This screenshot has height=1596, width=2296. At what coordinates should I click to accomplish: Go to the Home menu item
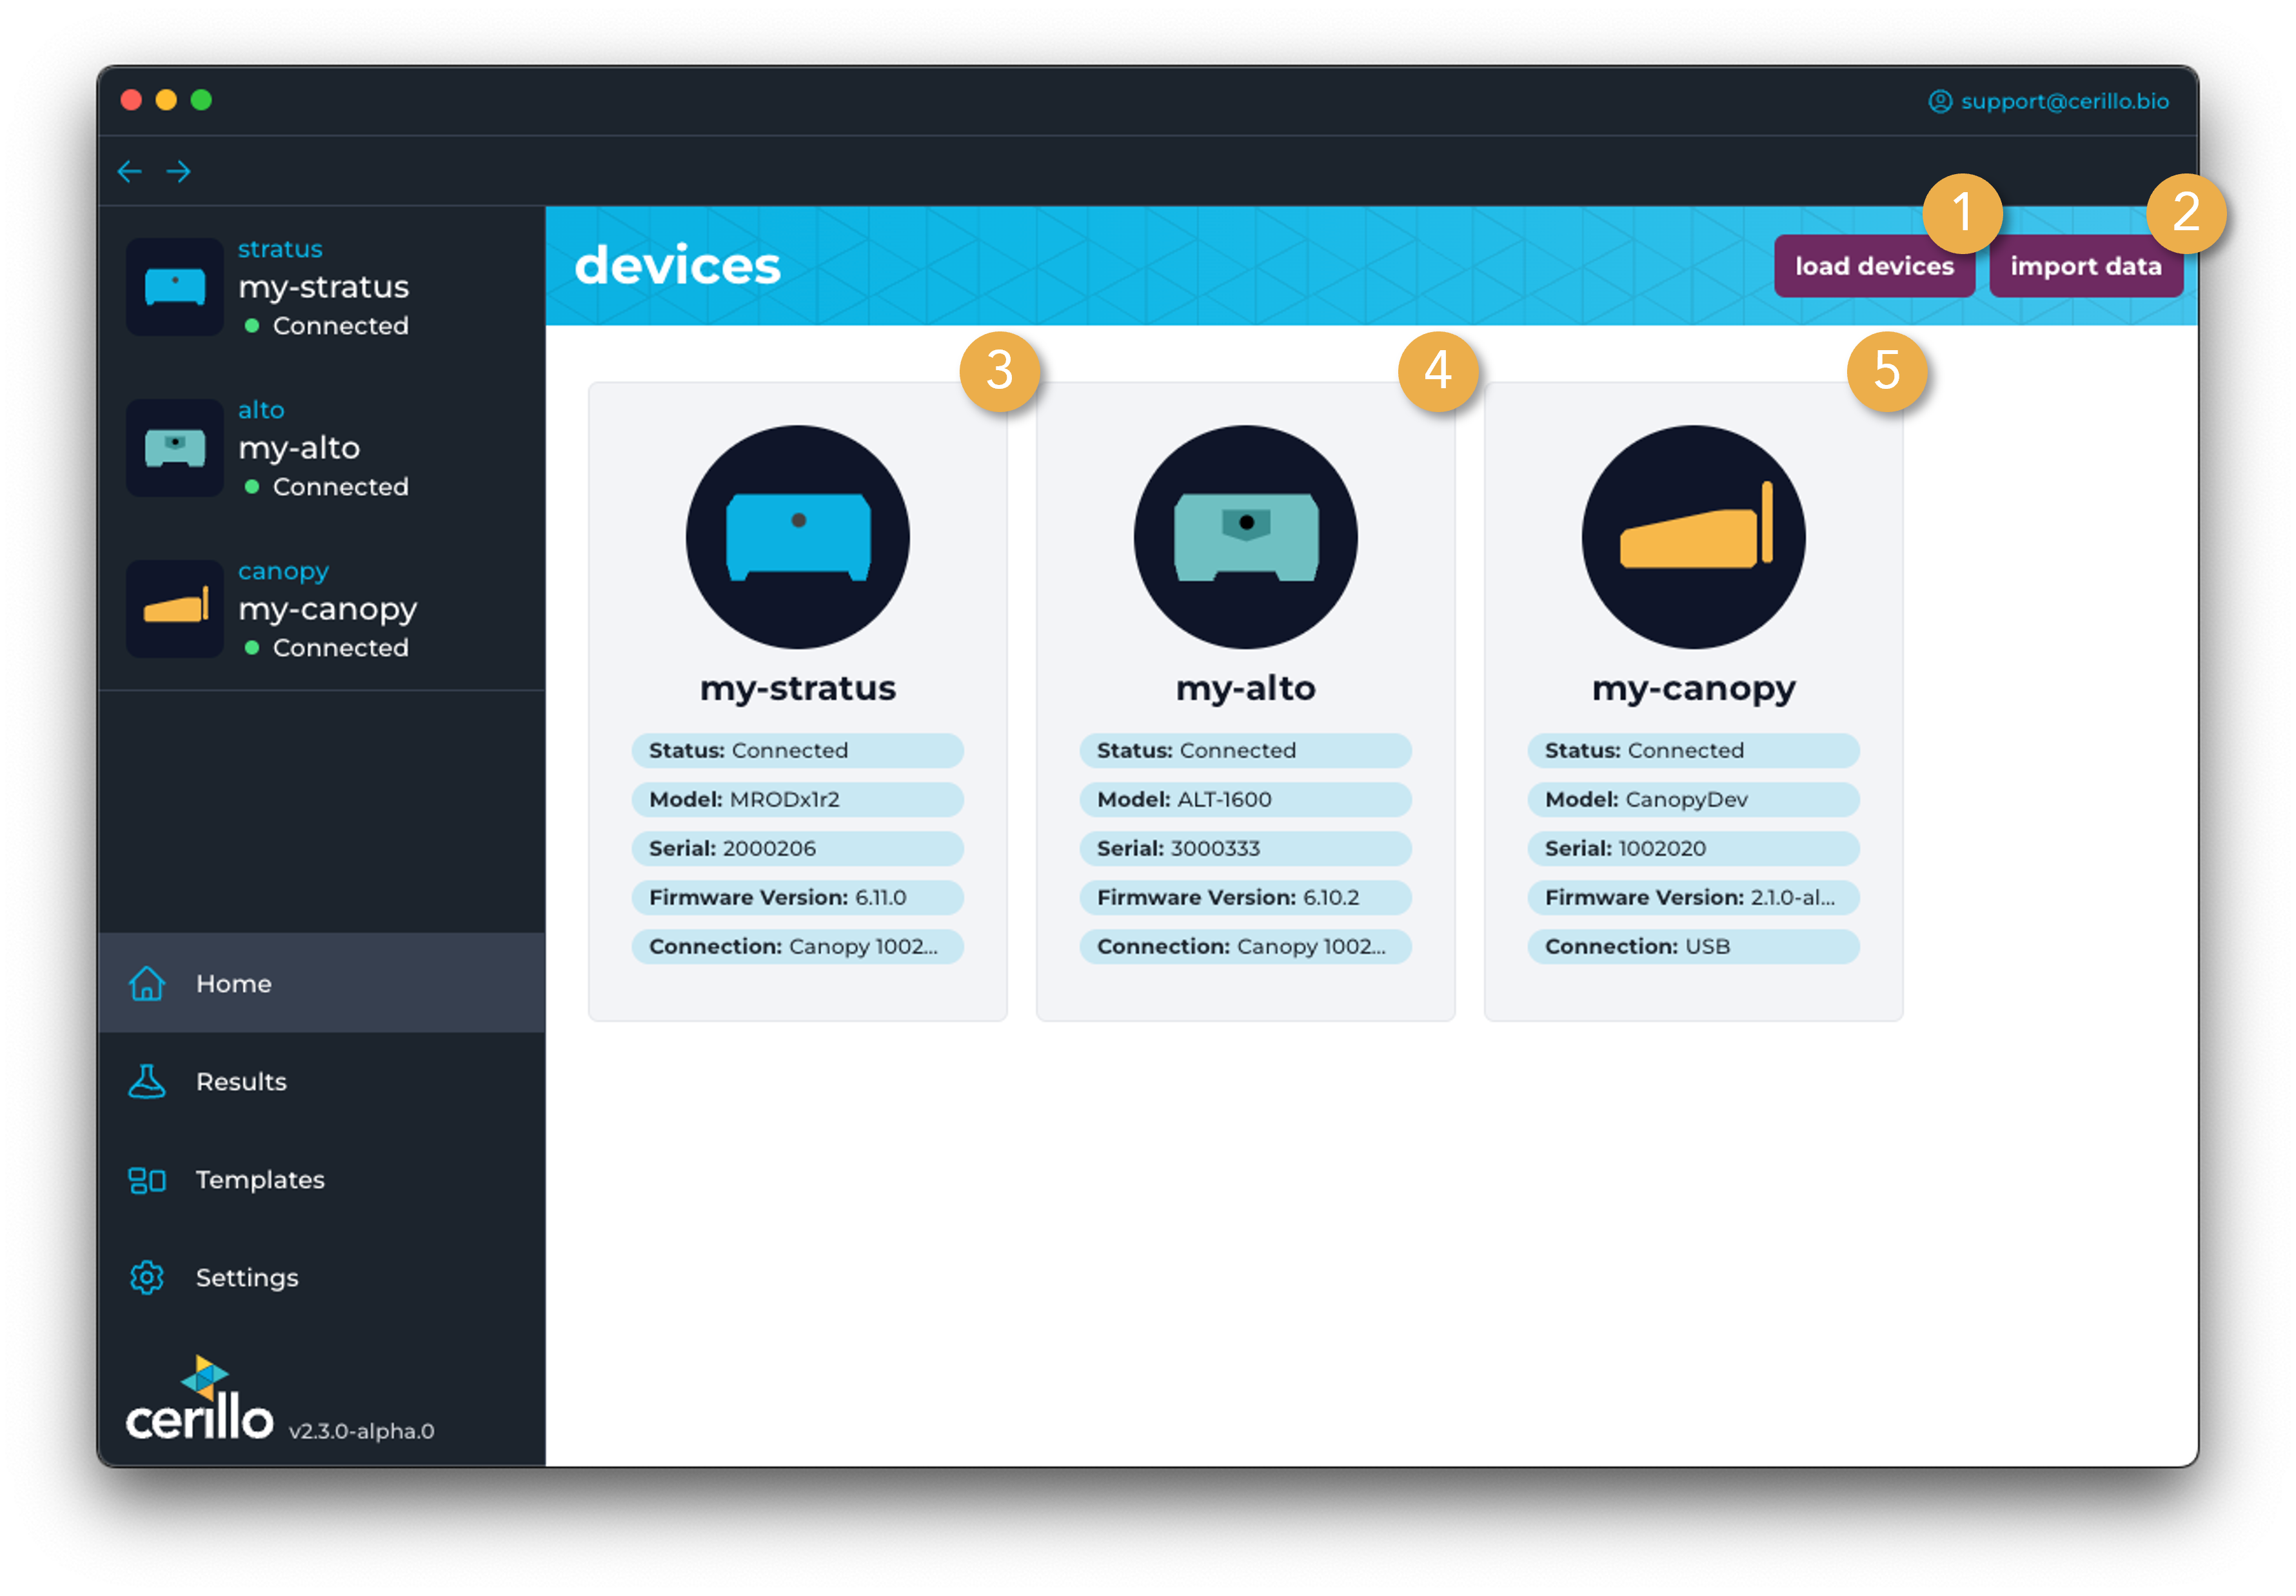click(322, 983)
